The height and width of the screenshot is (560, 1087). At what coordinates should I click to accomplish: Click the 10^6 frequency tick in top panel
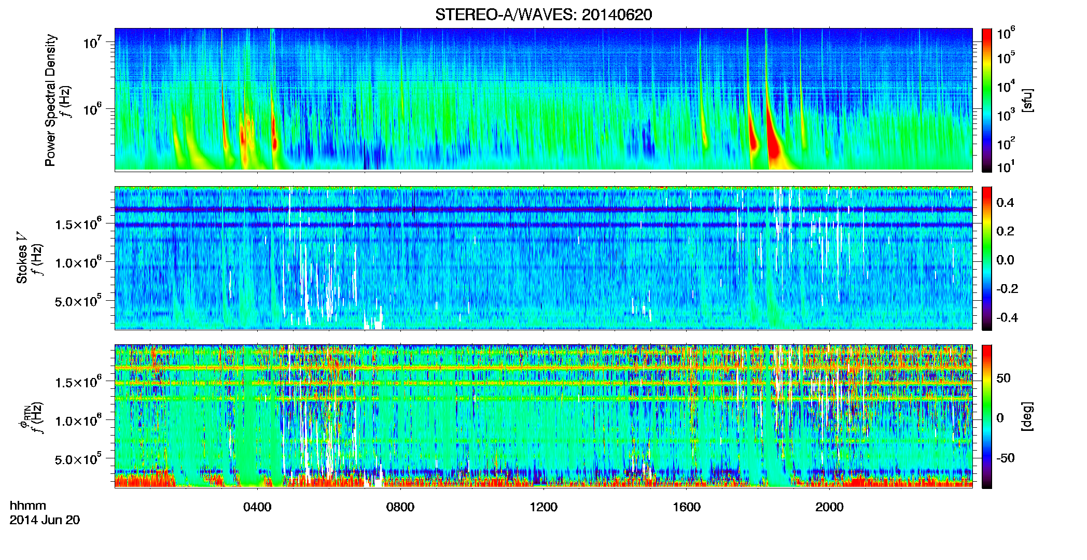pos(92,109)
